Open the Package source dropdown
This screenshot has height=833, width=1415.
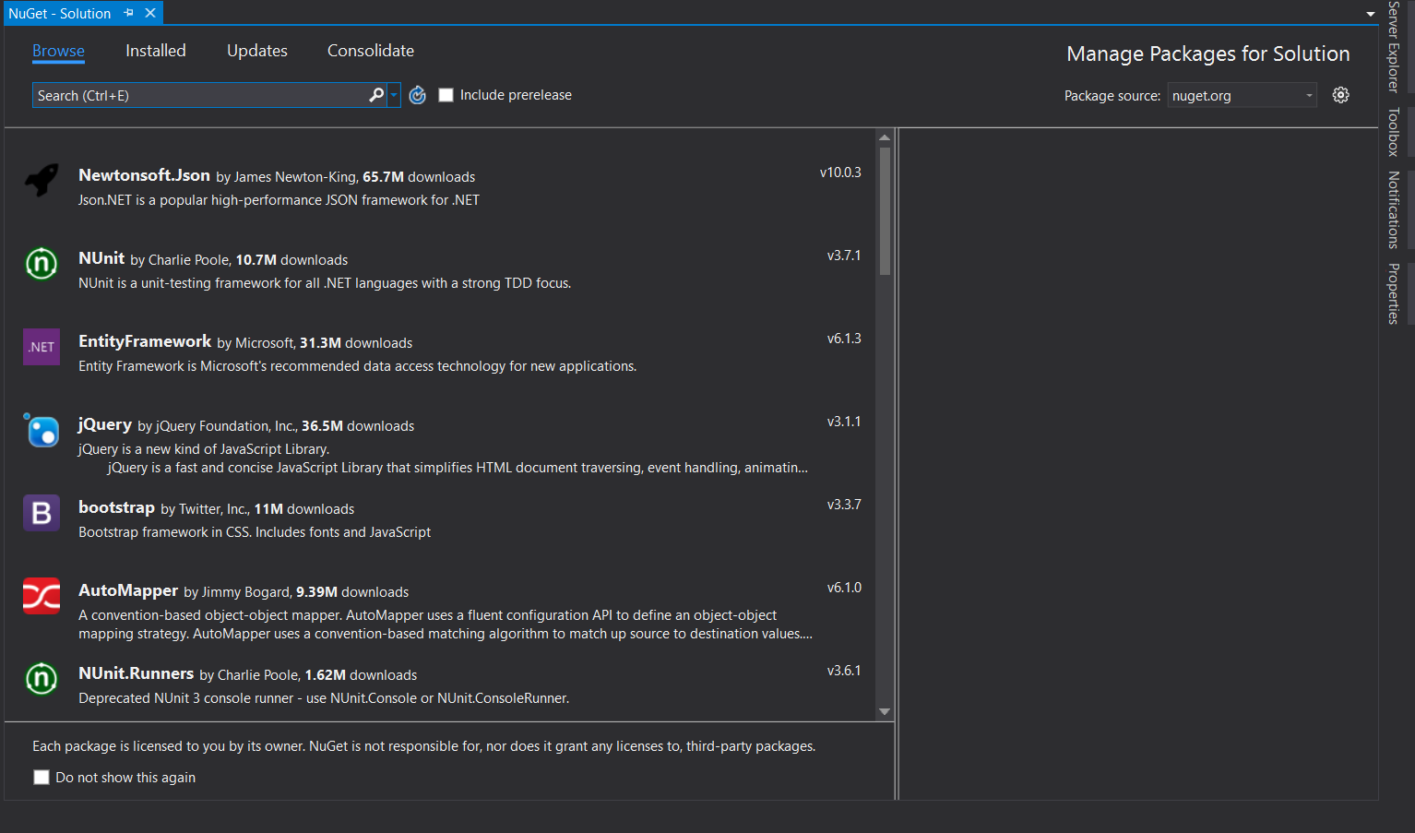pos(1242,95)
